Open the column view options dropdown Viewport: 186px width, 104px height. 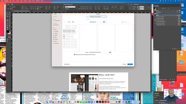point(69,22)
